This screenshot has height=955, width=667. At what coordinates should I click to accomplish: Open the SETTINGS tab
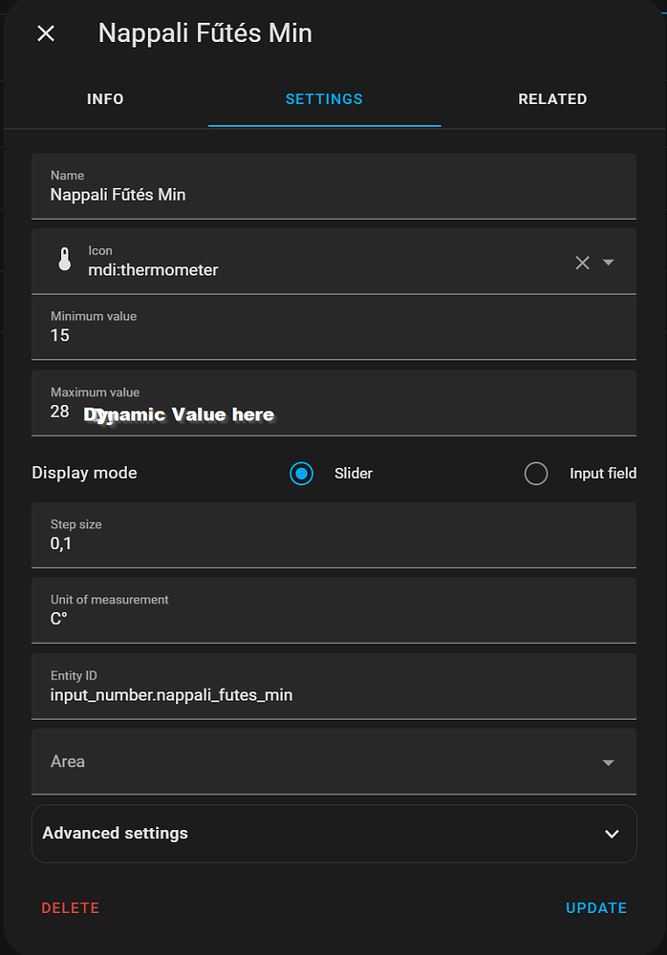point(324,98)
